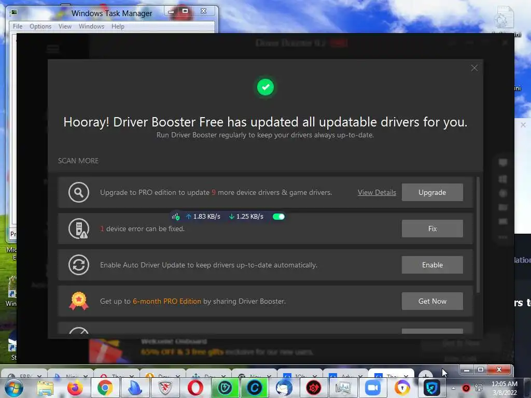Click the PRO Edition award ribbon icon
531x398 pixels.
coord(79,301)
